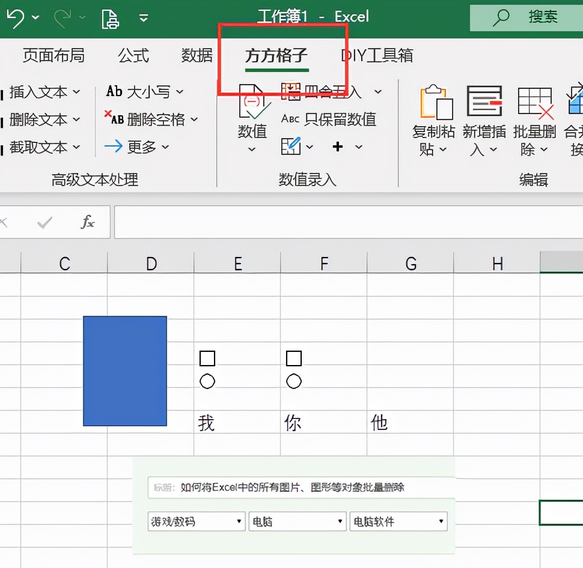Select the radio button under the second checkbox

pyautogui.click(x=293, y=381)
